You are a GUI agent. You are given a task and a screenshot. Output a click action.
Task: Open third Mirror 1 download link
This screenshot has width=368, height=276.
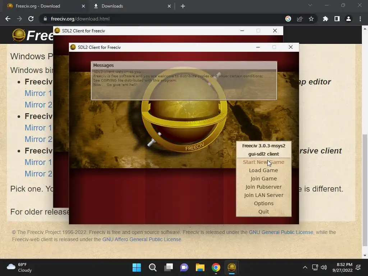[38, 162]
